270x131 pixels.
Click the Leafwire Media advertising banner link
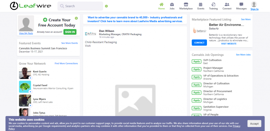(x=135, y=19)
